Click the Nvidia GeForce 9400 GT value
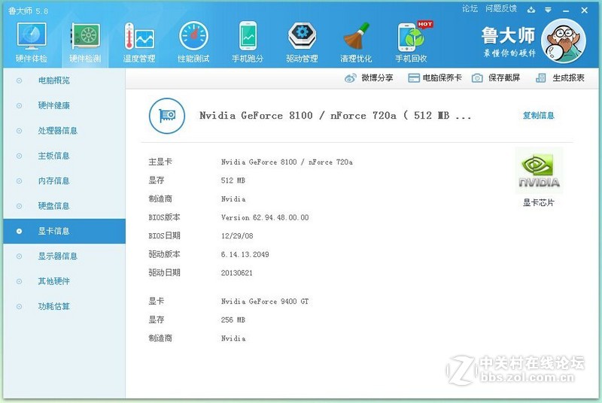Image resolution: width=602 pixels, height=403 pixels. 265,301
